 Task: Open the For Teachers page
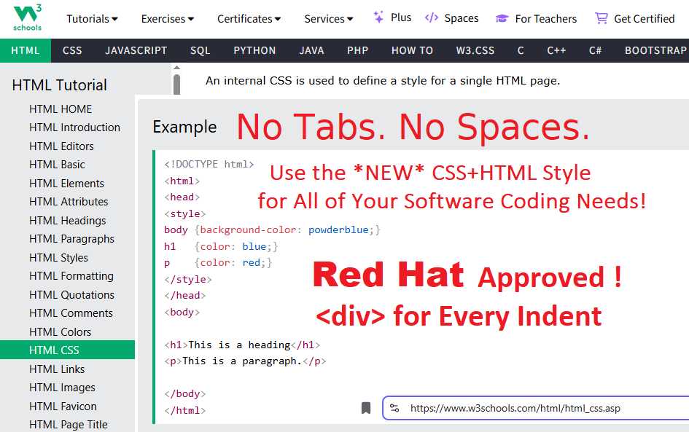(546, 19)
